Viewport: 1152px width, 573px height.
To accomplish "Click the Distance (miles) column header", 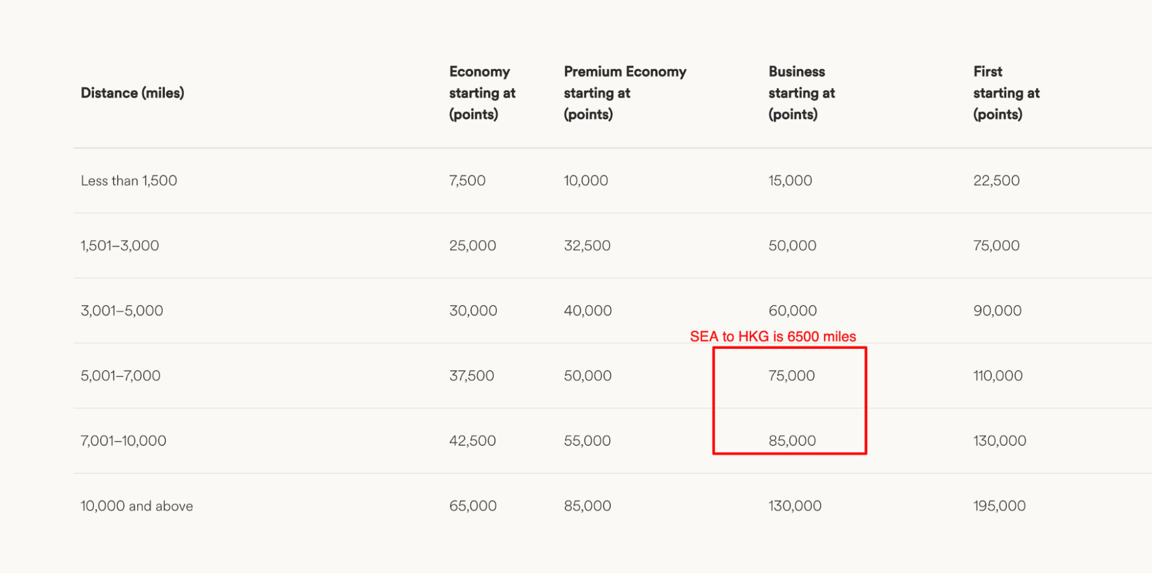I will pos(133,93).
